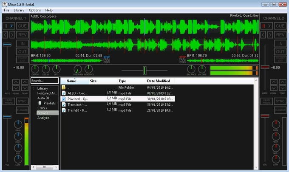This screenshot has width=289, height=172.
Task: Open the Help menu
Action: click(49, 10)
